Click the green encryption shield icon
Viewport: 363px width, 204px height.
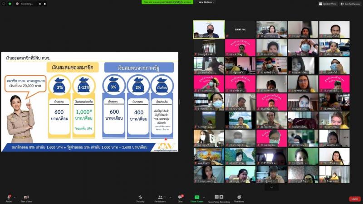(10, 4)
